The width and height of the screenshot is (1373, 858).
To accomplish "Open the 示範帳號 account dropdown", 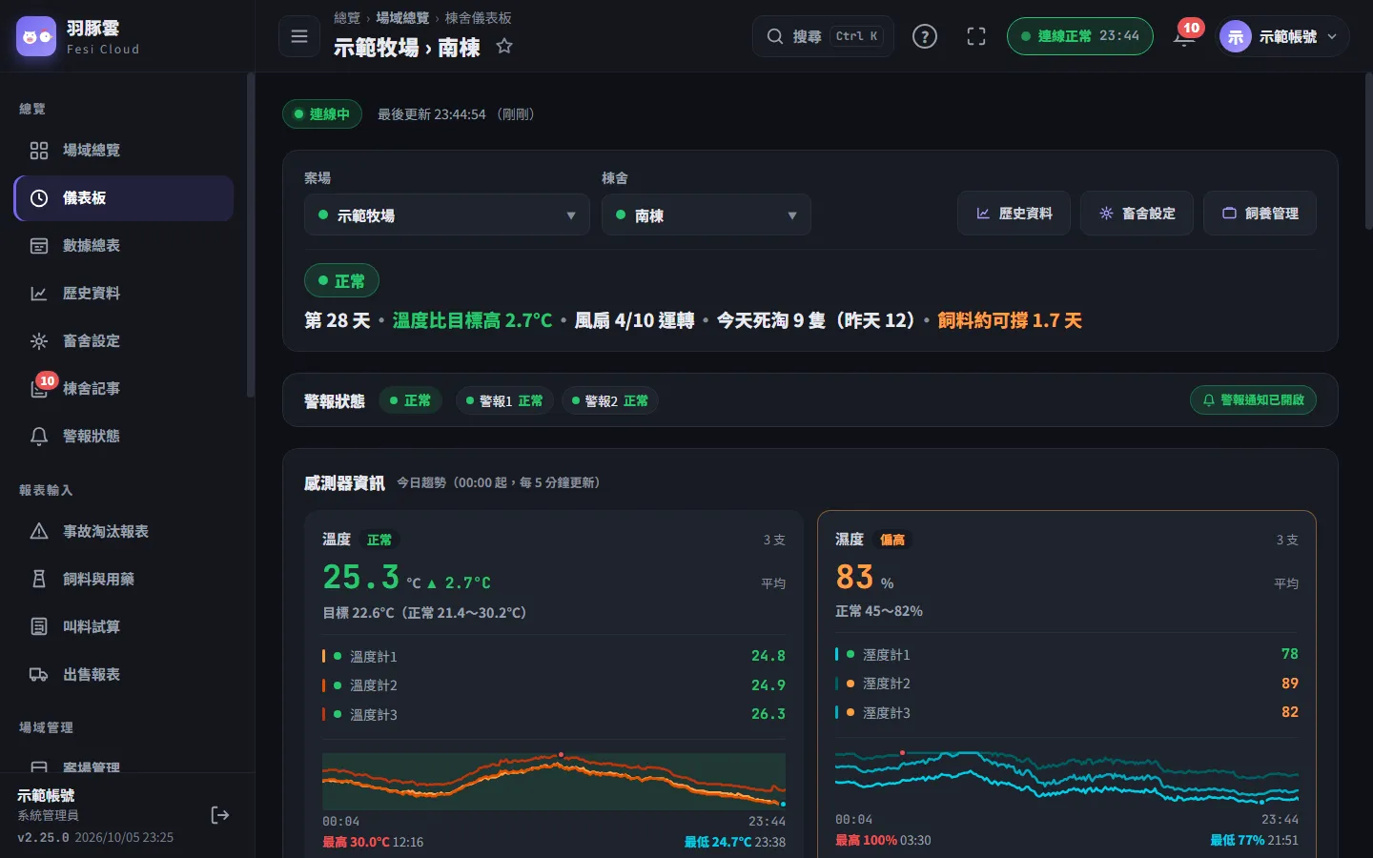I will [x=1283, y=36].
